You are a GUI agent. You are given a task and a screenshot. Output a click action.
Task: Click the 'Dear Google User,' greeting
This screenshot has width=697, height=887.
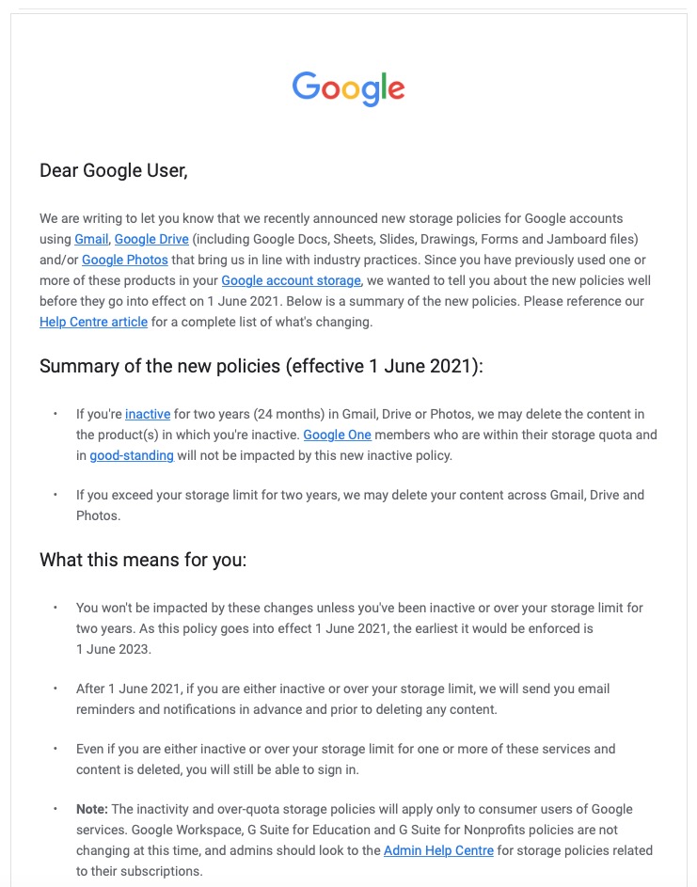114,170
